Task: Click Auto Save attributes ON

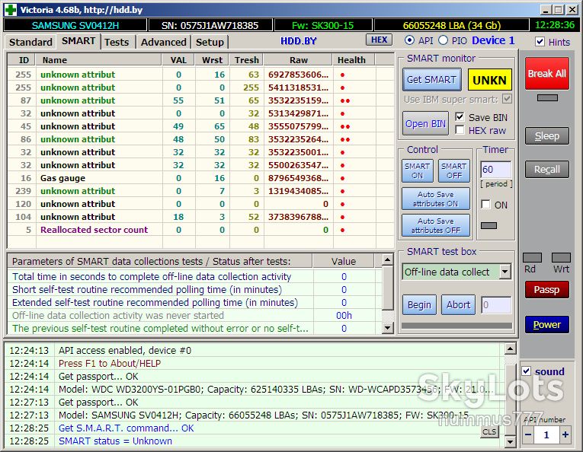Action: pyautogui.click(x=436, y=199)
